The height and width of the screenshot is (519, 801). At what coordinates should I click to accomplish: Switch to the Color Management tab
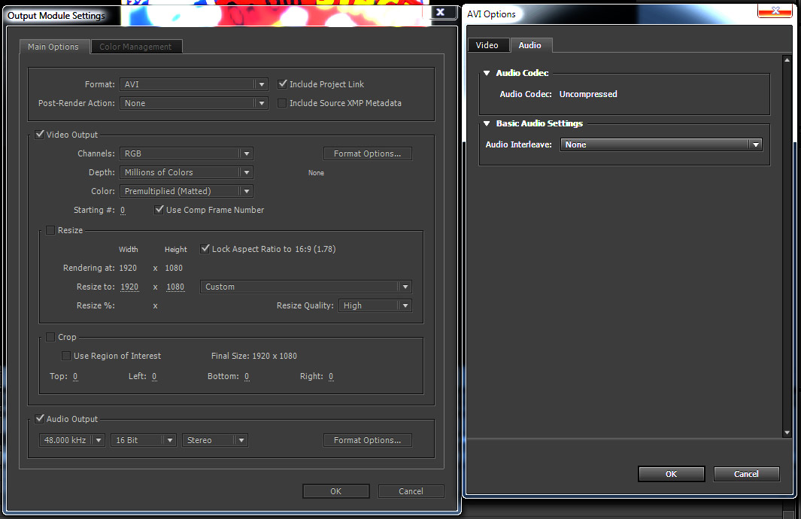135,47
